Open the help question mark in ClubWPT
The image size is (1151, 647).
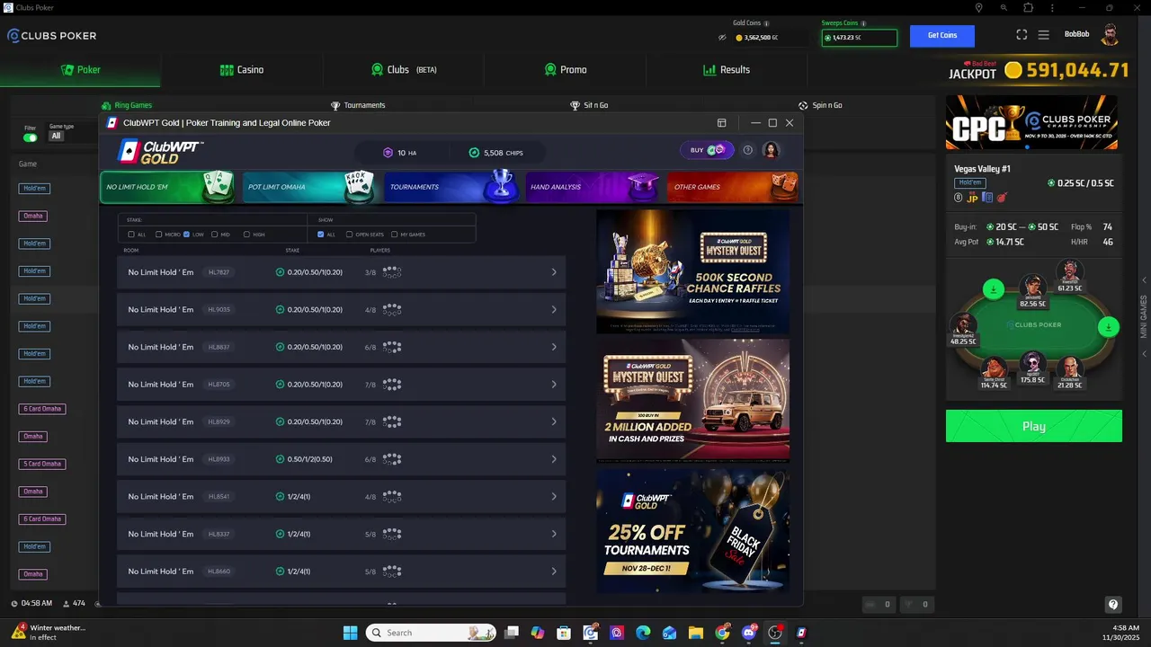pyautogui.click(x=747, y=150)
